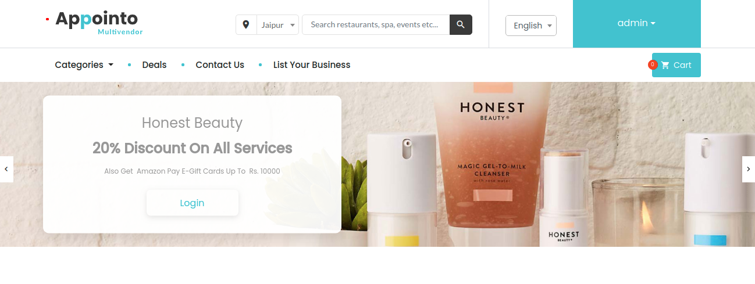Viewport: 755px width, 284px height.
Task: Advance to next banner slide arrow
Action: 749,169
